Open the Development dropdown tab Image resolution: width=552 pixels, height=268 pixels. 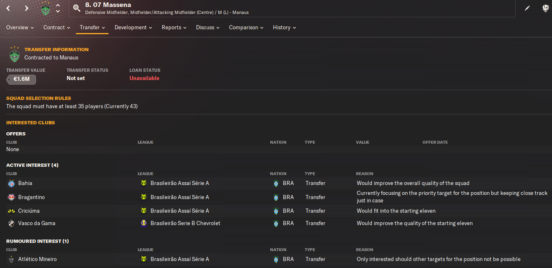point(133,28)
